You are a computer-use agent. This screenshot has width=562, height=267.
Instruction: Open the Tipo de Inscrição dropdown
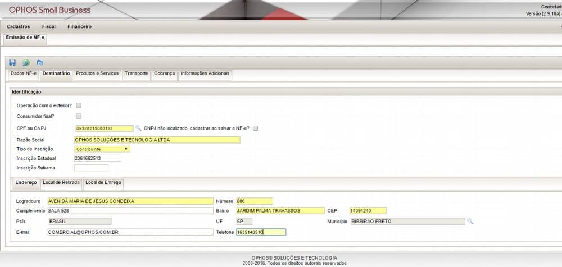(102, 149)
